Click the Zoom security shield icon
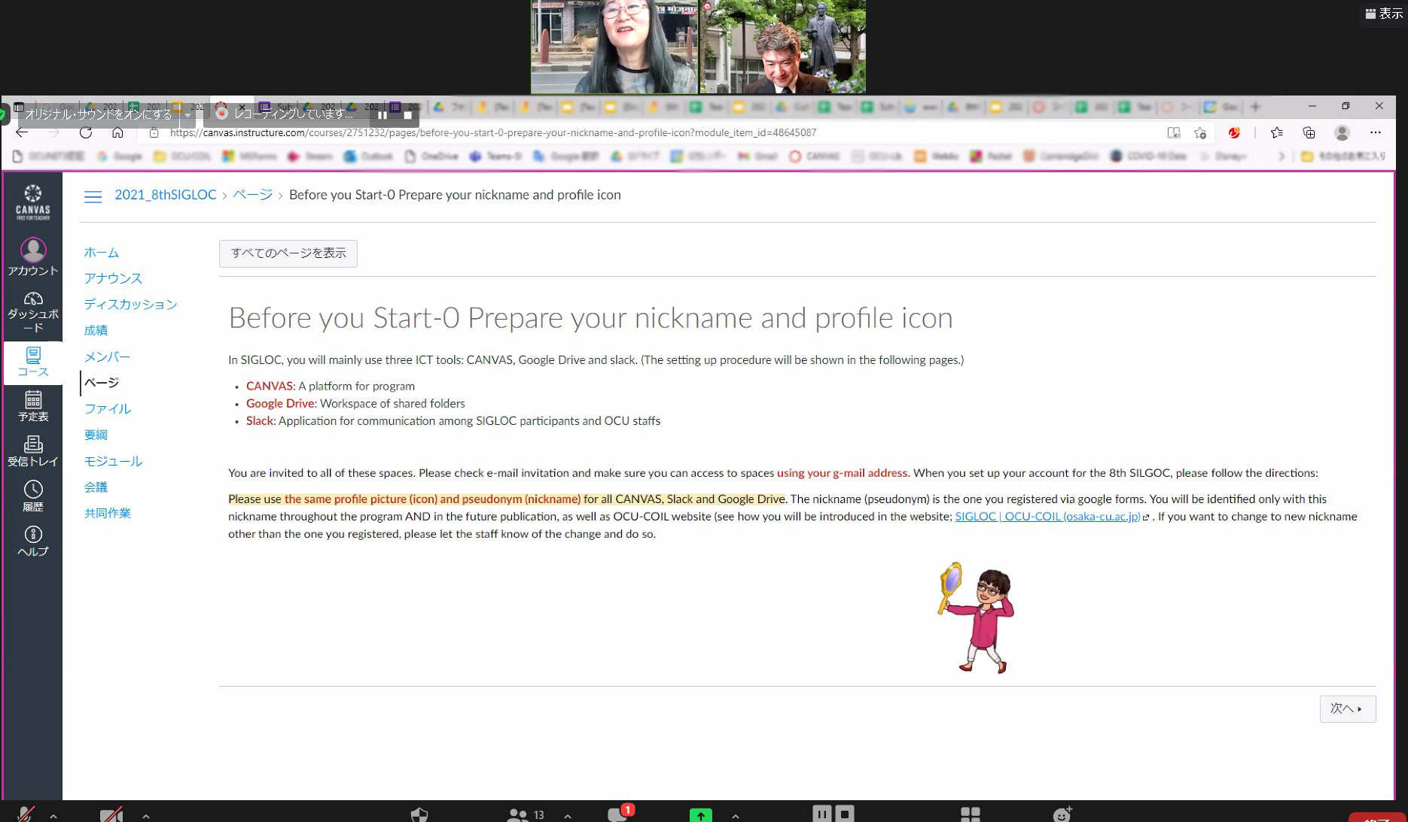Screen dimensions: 1408x822 coord(419,814)
